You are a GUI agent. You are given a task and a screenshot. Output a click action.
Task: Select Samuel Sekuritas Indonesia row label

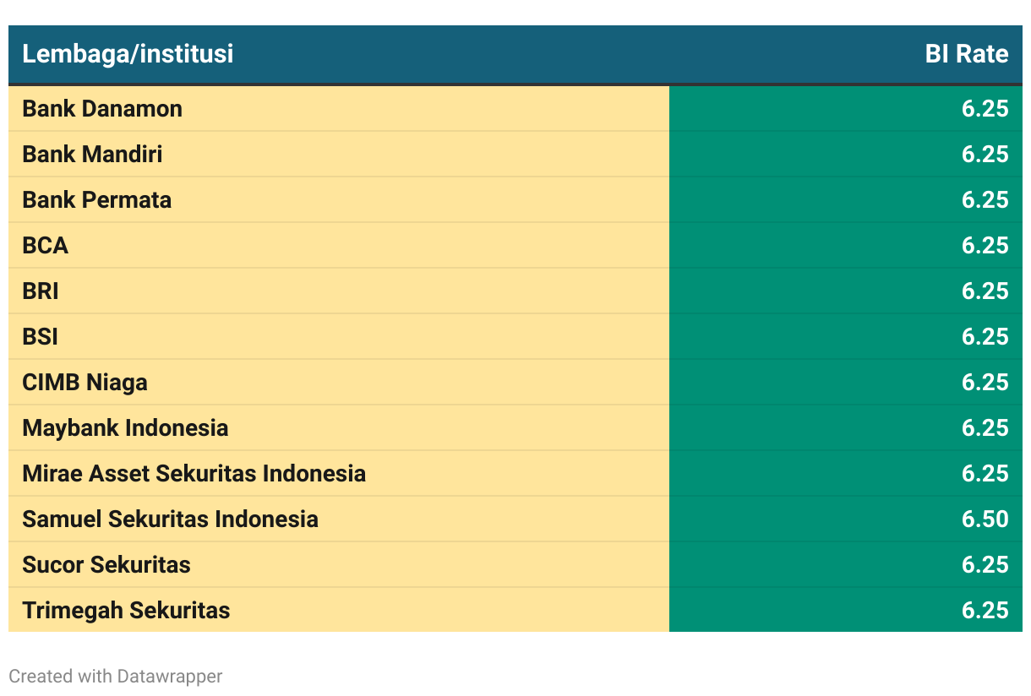170,519
